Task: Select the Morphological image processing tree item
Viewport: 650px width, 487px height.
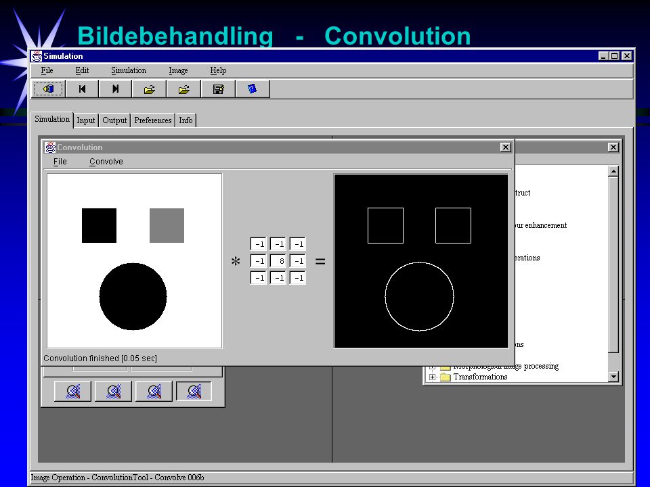Action: click(x=506, y=366)
